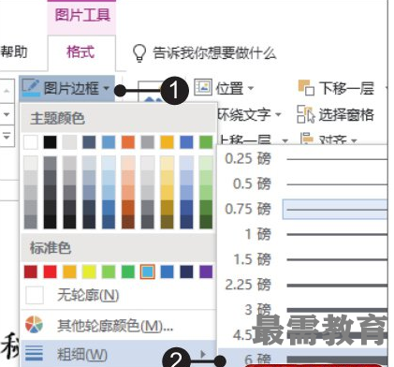
Task: Pick the yellow standard color swatch
Action: [89, 272]
